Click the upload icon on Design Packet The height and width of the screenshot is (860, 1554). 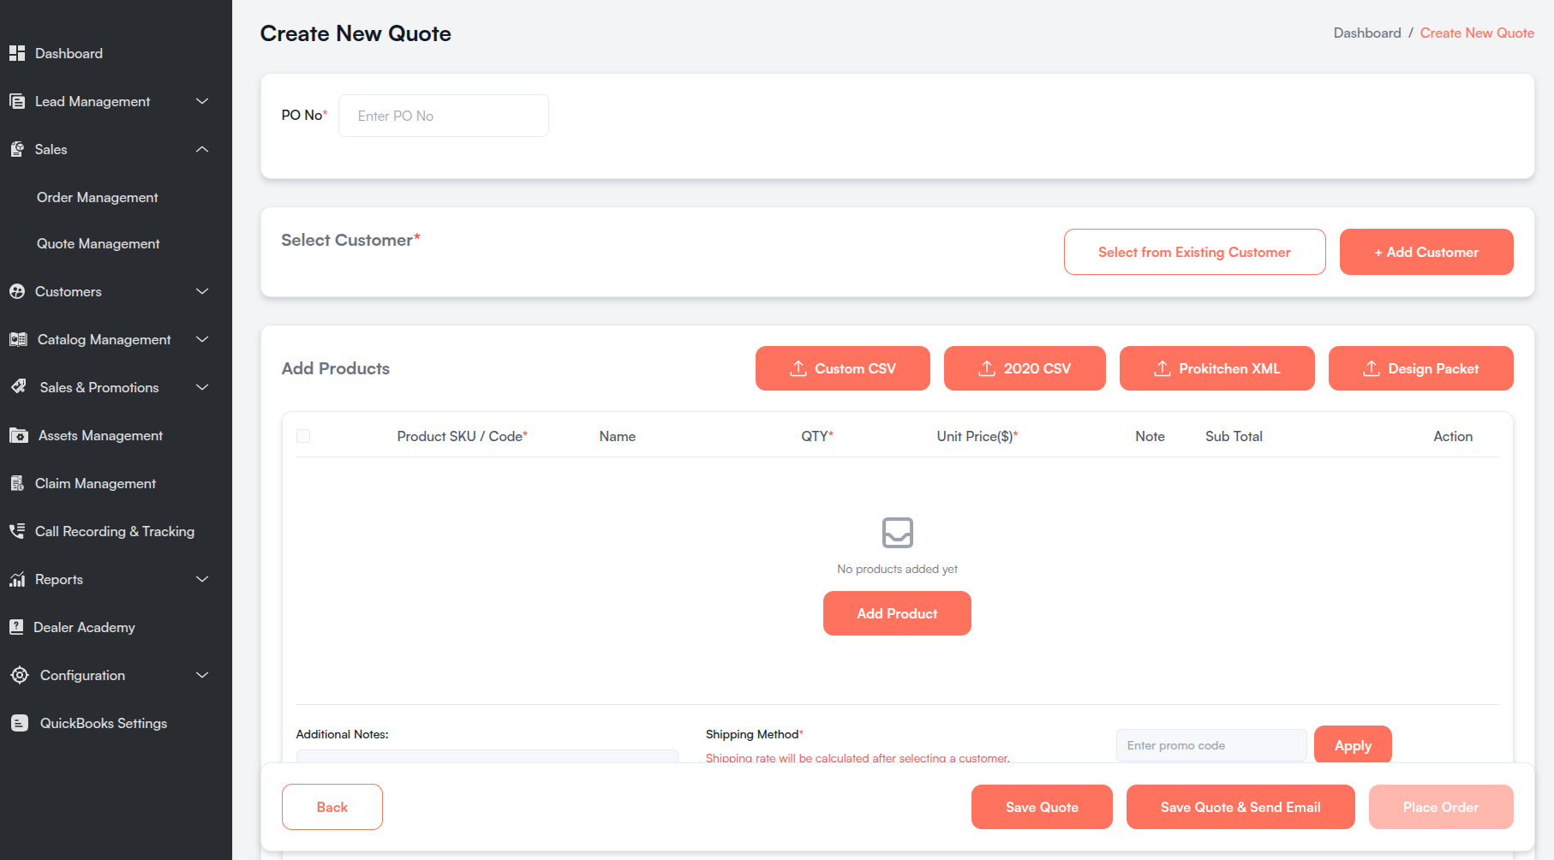click(1372, 368)
